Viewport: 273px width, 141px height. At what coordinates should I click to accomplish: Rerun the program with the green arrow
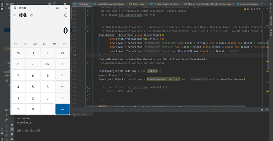[7, 115]
